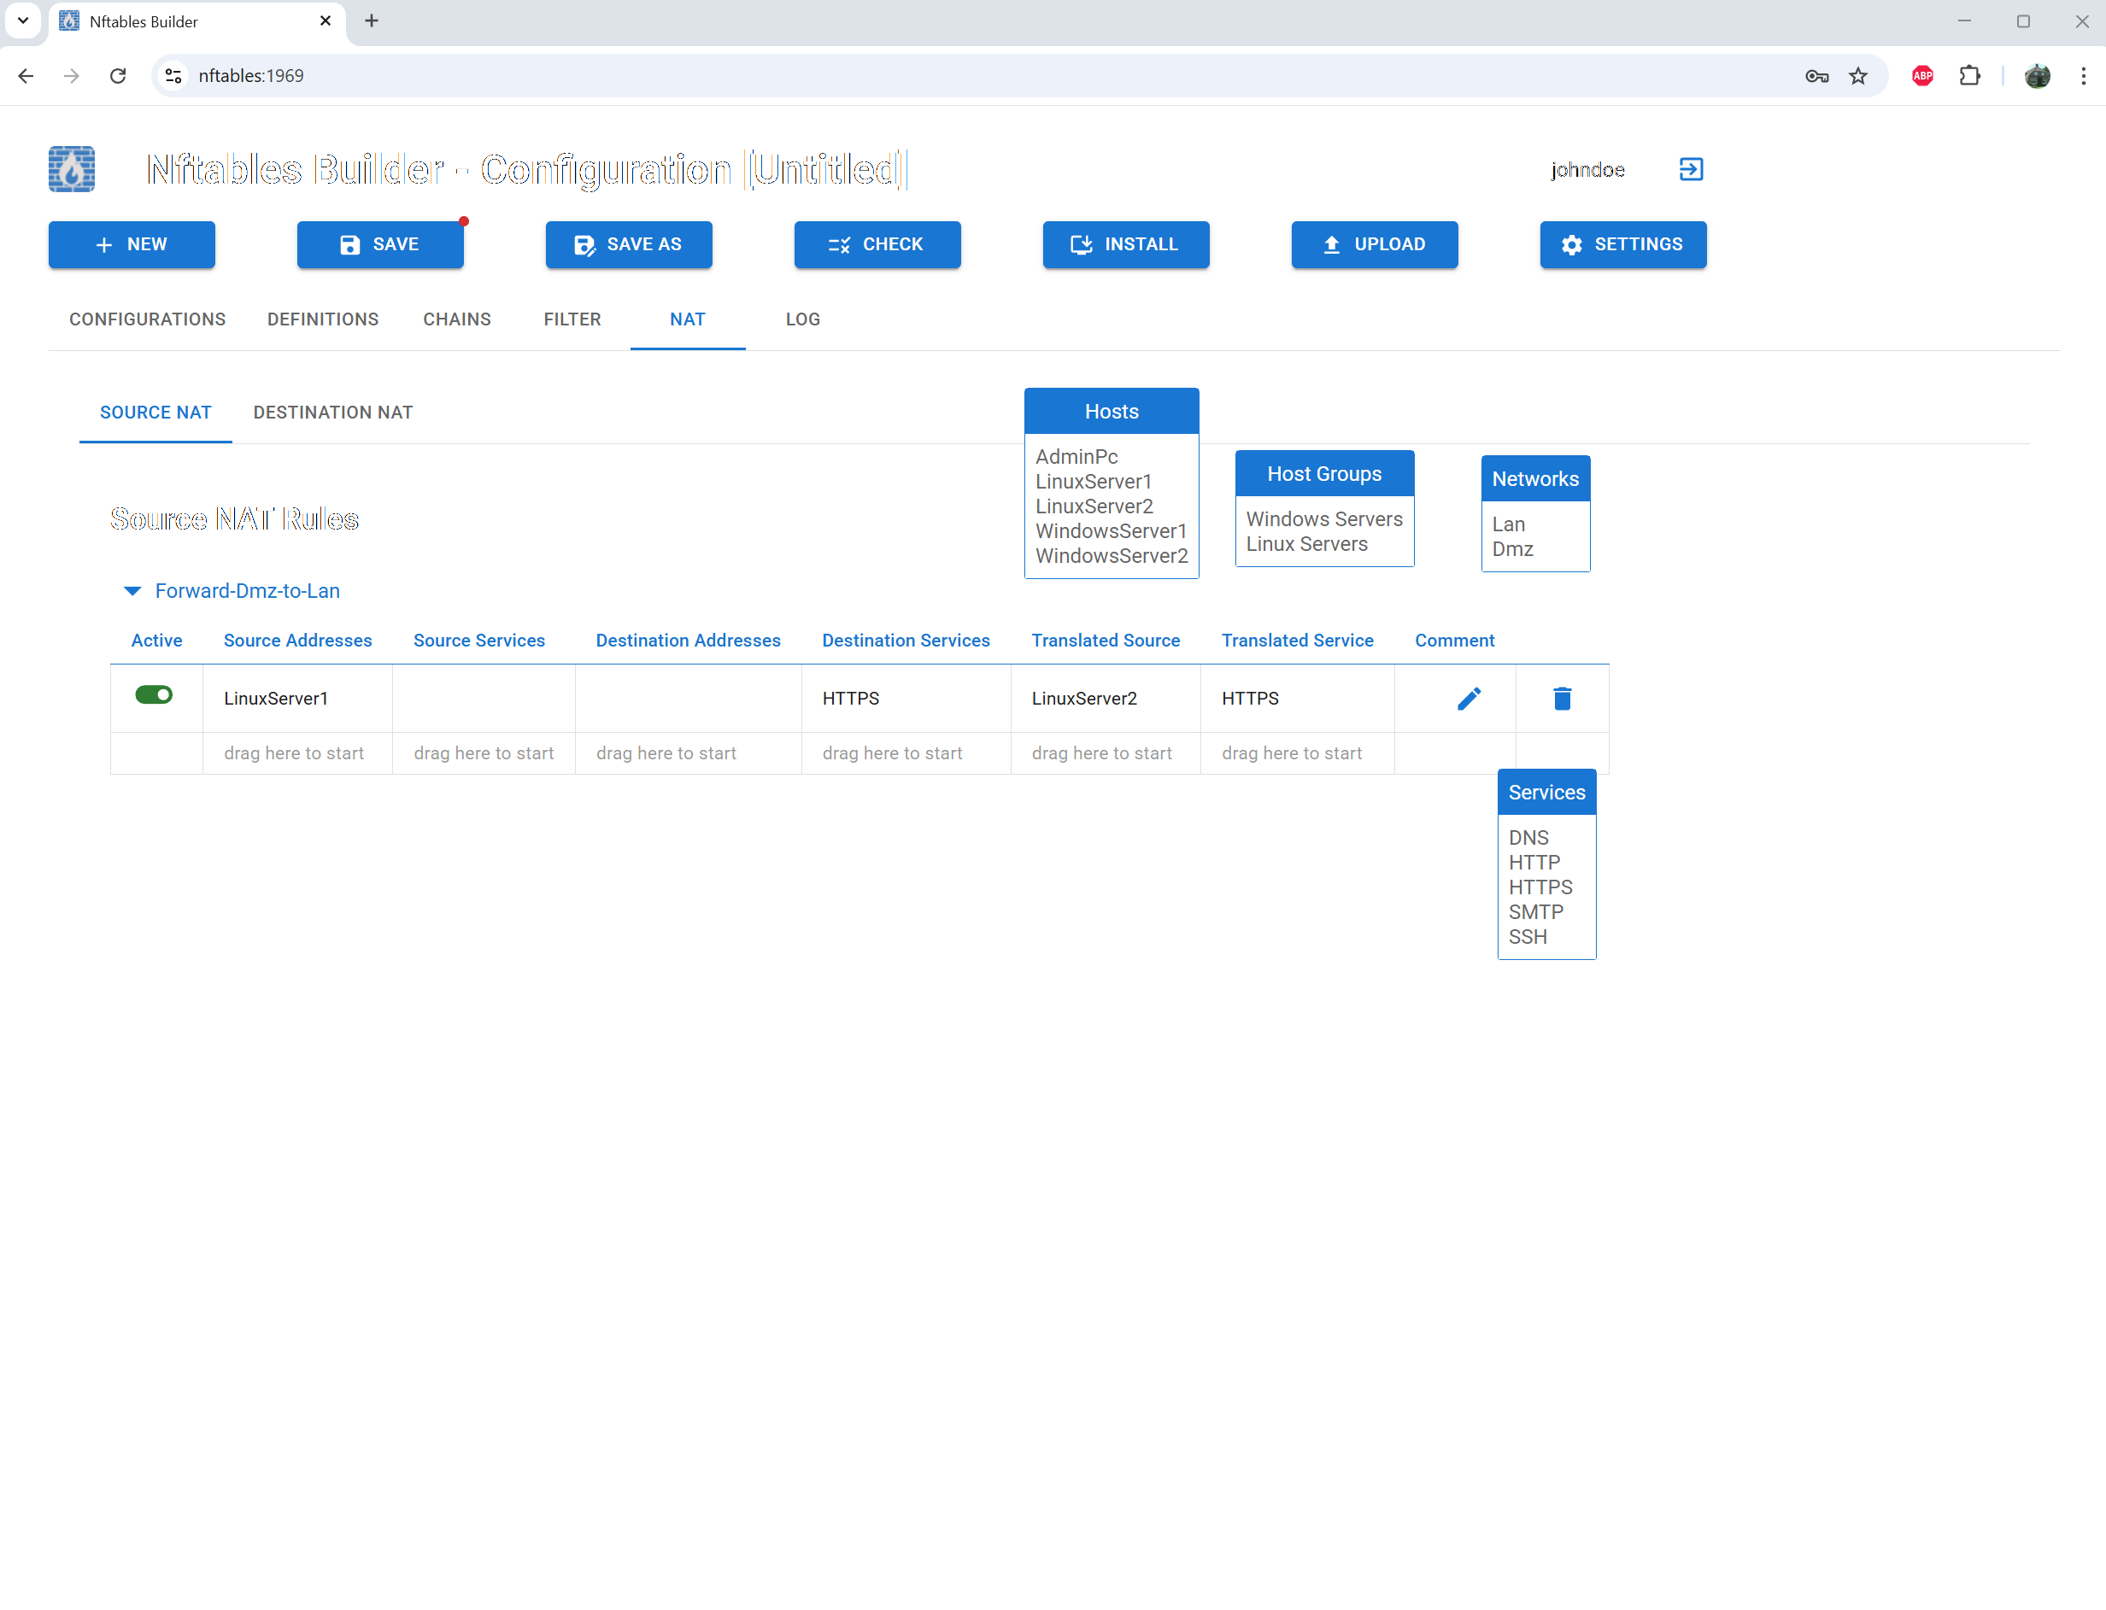Viewport: 2106px width, 1610px height.
Task: Click the Chrome profile avatar
Action: click(2038, 76)
